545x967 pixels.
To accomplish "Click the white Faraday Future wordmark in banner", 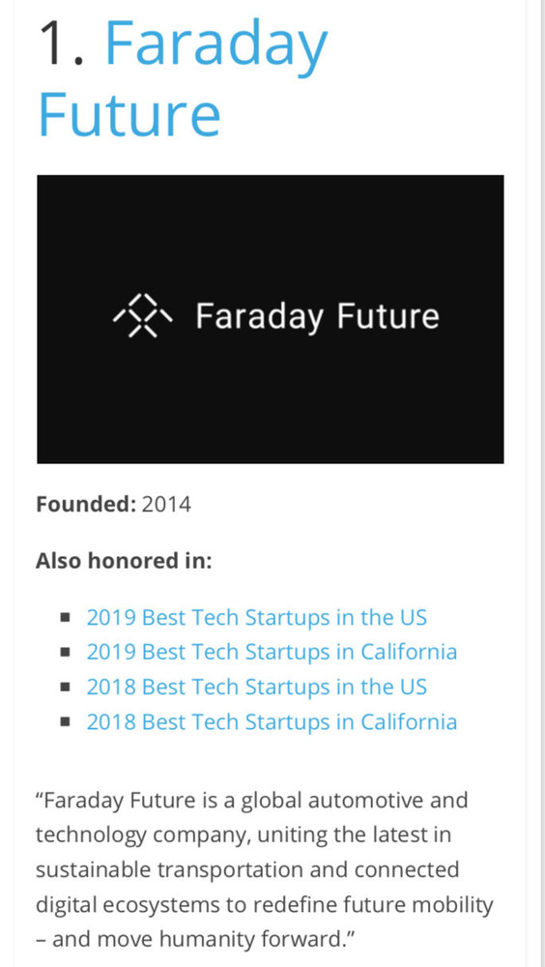I will click(318, 316).
